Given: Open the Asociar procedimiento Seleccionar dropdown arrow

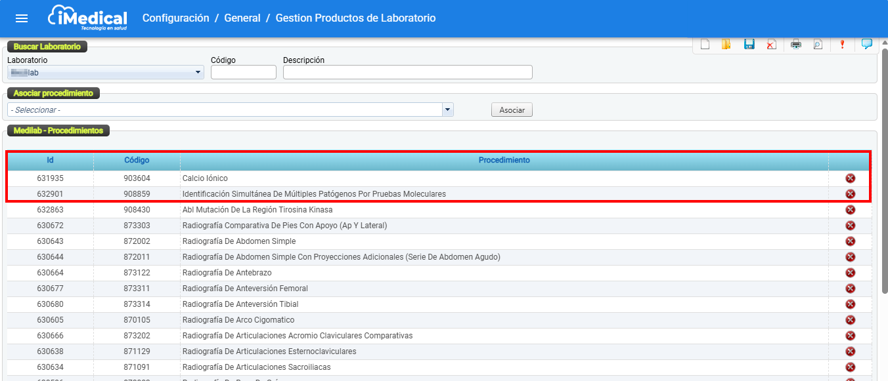Looking at the screenshot, I should [x=448, y=110].
